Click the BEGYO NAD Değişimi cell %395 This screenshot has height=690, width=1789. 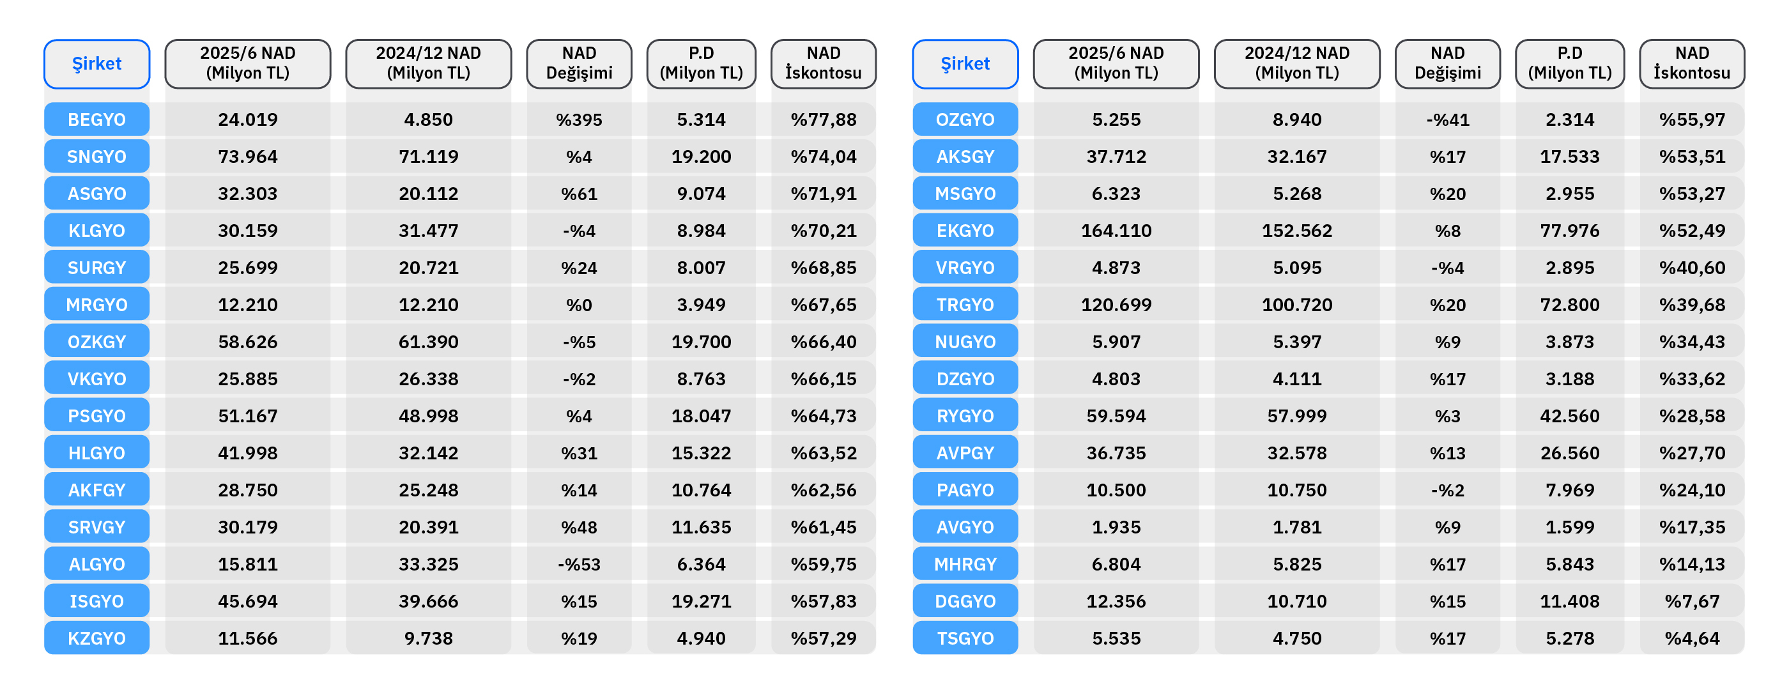578,119
